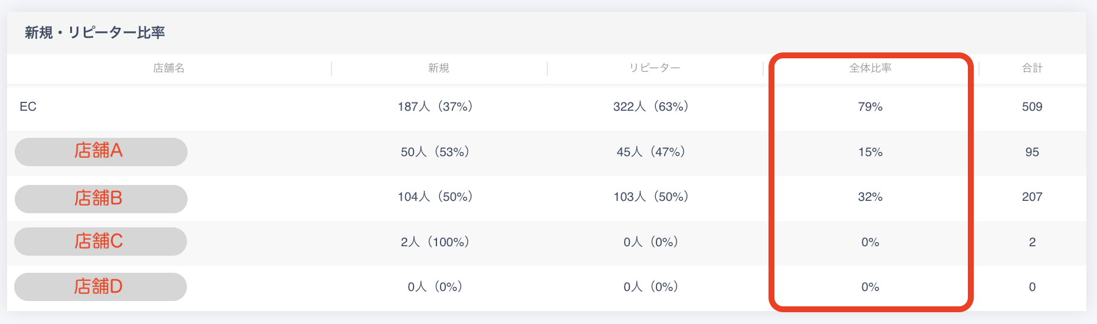Click the 合計 column header

(1032, 68)
